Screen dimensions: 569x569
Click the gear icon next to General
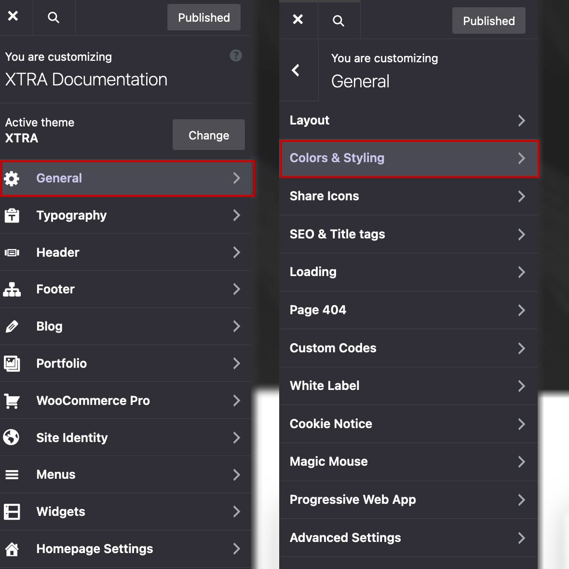tap(12, 179)
